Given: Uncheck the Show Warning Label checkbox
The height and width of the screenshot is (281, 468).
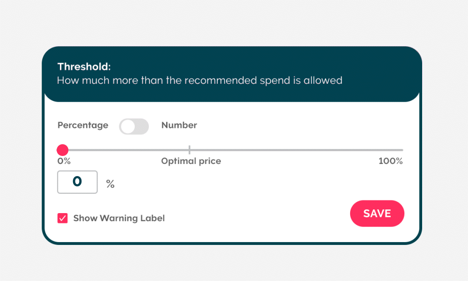Looking at the screenshot, I should pos(63,218).
